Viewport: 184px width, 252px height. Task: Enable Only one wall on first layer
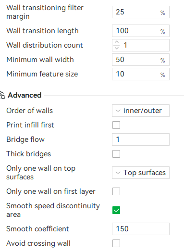116,191
